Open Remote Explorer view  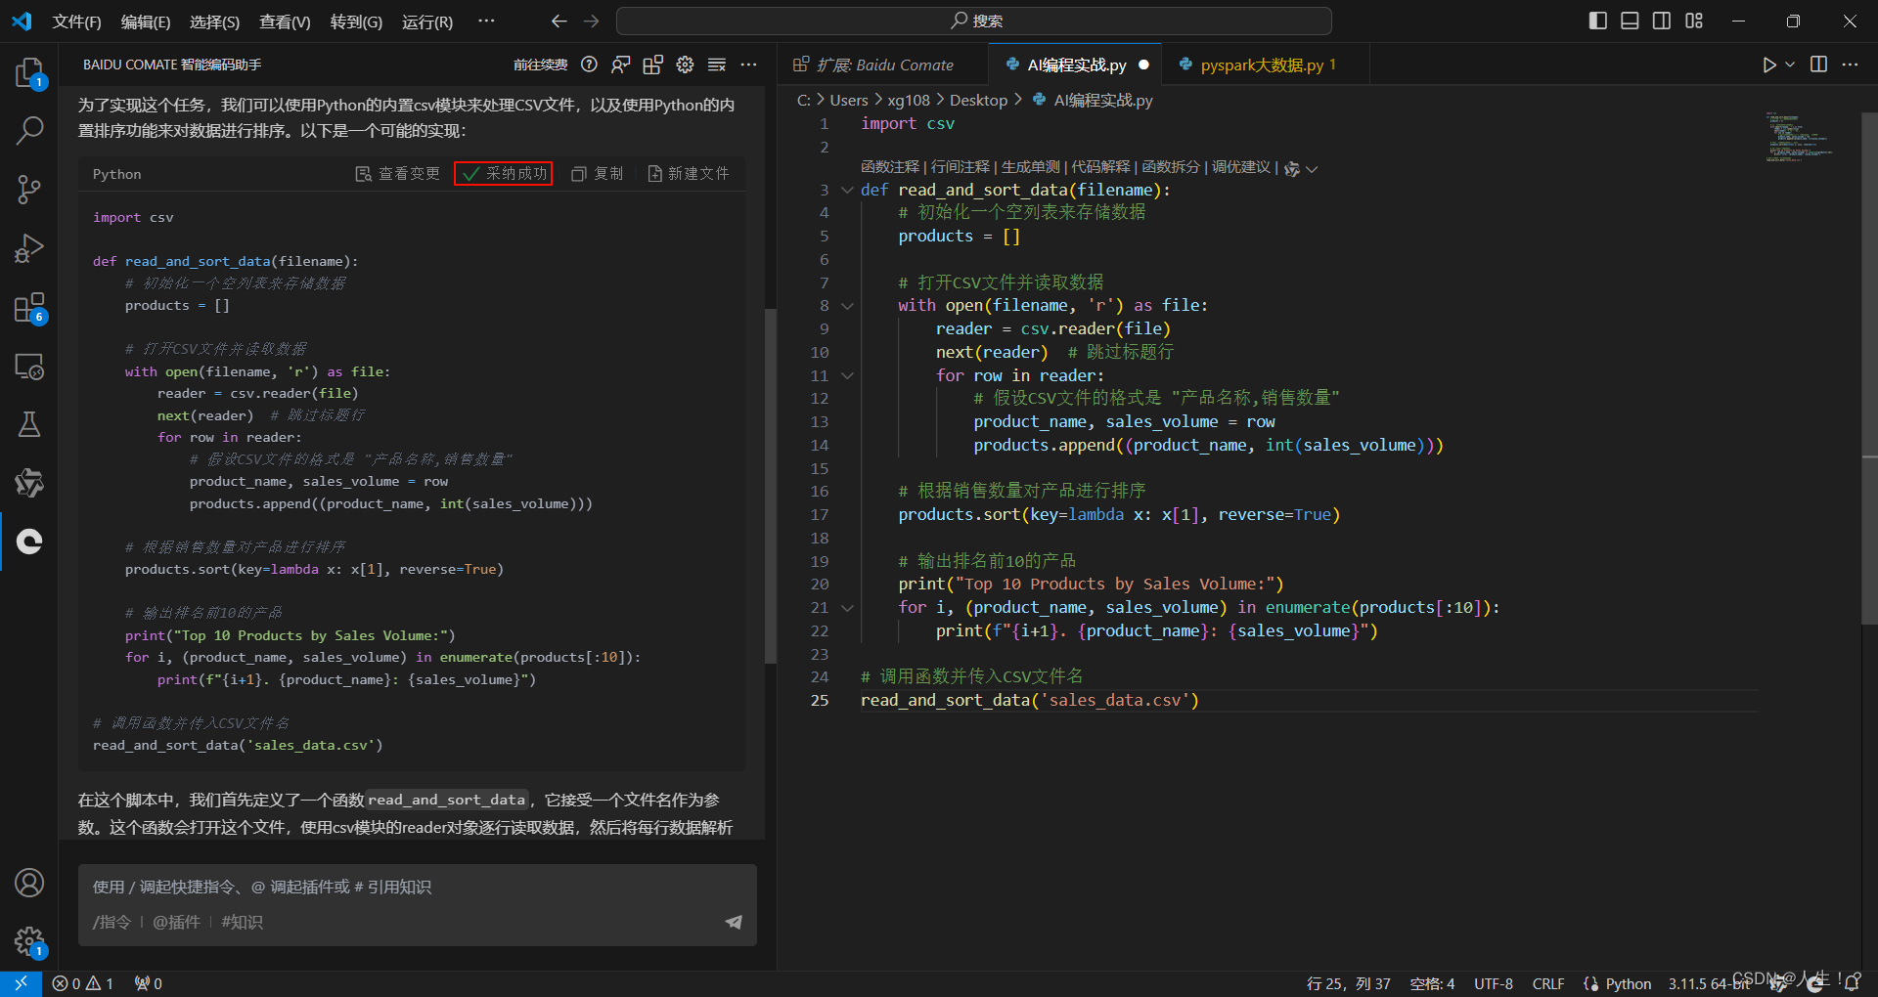tap(29, 367)
